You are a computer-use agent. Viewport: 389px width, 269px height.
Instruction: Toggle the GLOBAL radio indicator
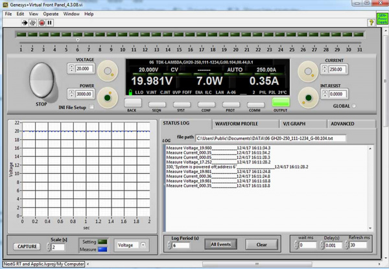pos(354,106)
